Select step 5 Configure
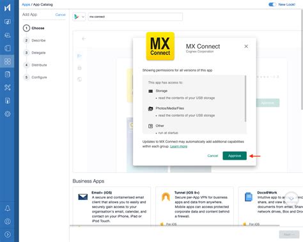303x242 pixels. pyautogui.click(x=36, y=77)
